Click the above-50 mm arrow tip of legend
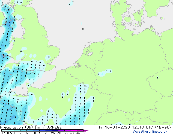 pyautogui.click(x=87, y=130)
